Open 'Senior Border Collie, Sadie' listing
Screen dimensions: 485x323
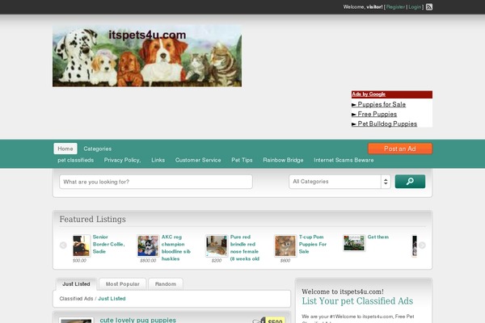click(108, 244)
